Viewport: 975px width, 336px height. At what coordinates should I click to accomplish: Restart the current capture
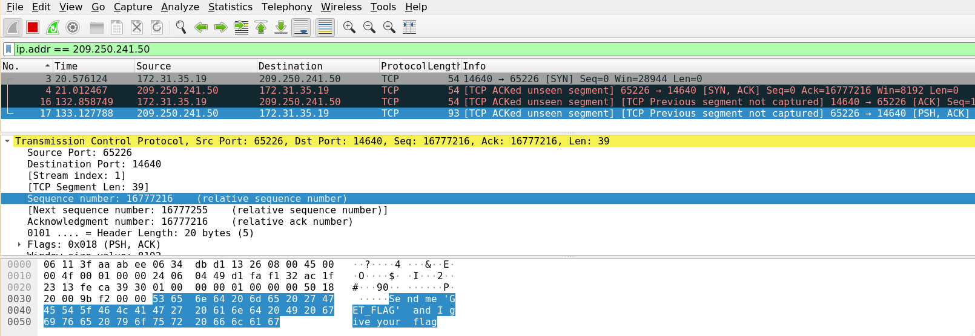(x=53, y=27)
